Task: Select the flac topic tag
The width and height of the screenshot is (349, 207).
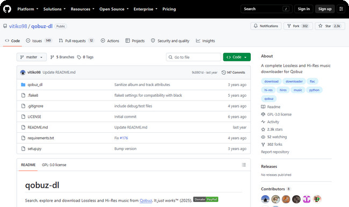Action: click(x=312, y=81)
